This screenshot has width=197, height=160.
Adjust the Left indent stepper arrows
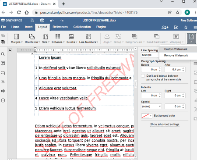coord(160,96)
